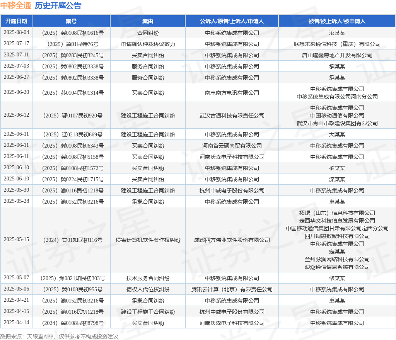Click case number (2025)冀0108民初1572号

[73, 168]
